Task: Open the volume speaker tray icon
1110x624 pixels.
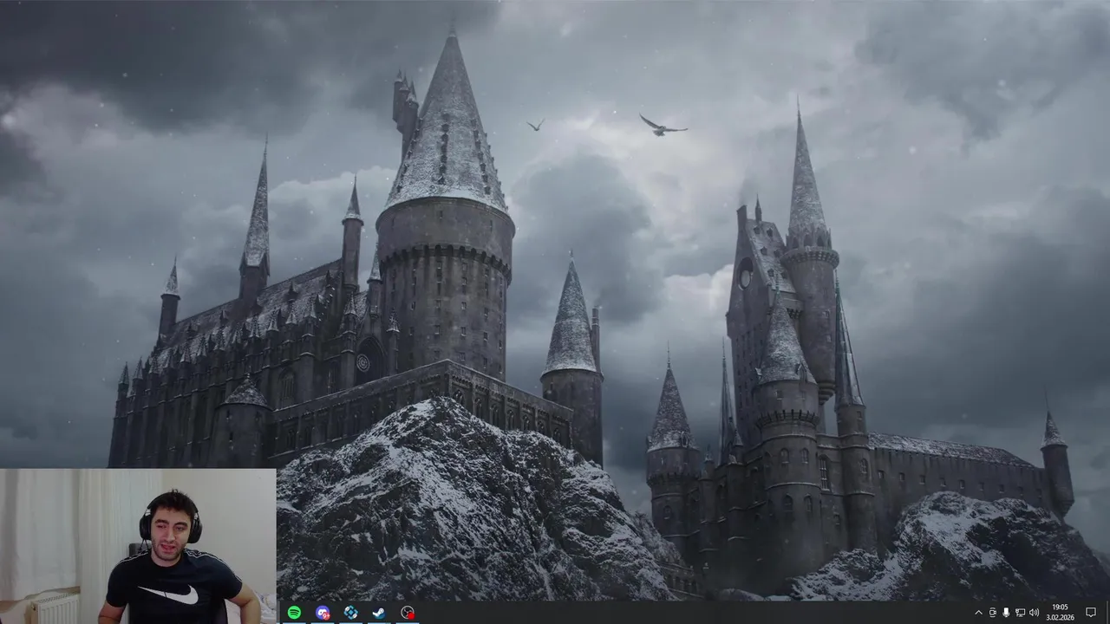Action: pos(1034,613)
